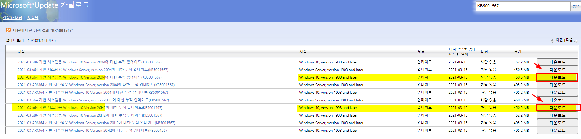Sort by the 분류 column header

click(x=421, y=52)
